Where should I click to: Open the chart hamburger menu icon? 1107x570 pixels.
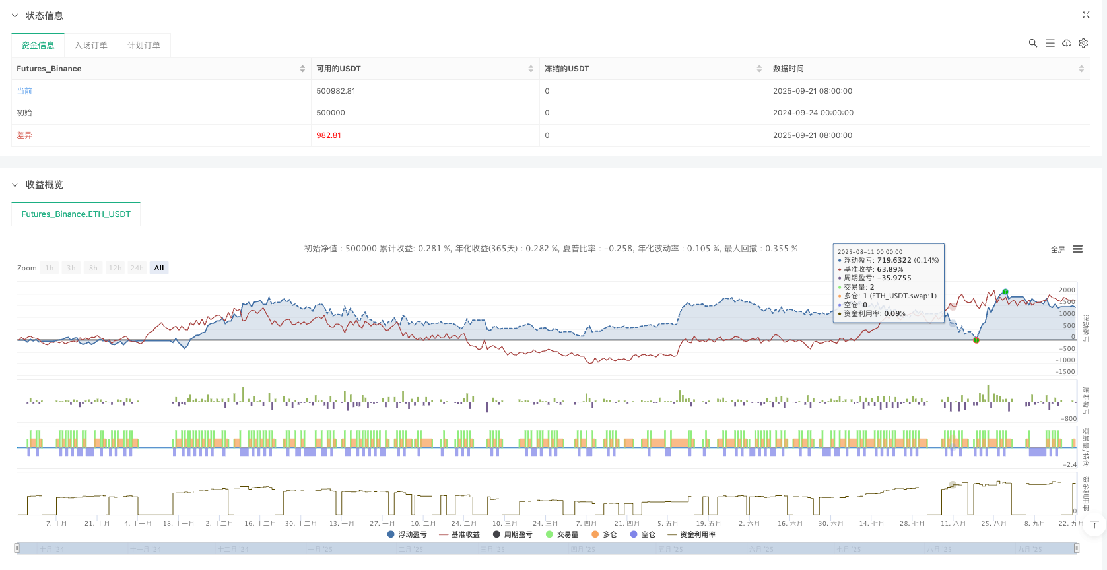pos(1077,249)
